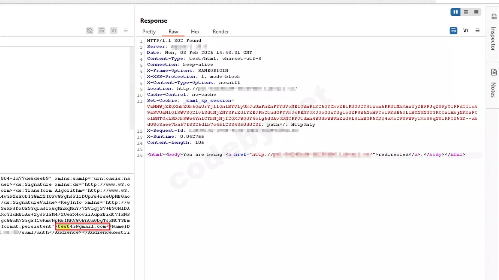The width and height of the screenshot is (499, 280).
Task: Click the Set-Cookie header name
Action: [x=162, y=101]
